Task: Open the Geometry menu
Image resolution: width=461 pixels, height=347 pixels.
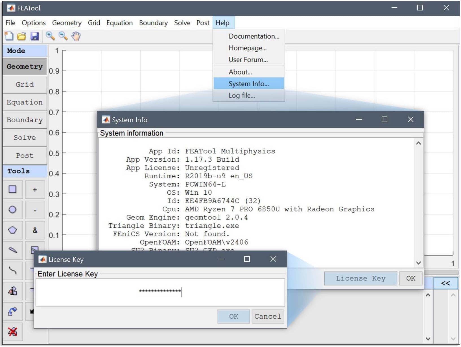Action: (x=67, y=23)
